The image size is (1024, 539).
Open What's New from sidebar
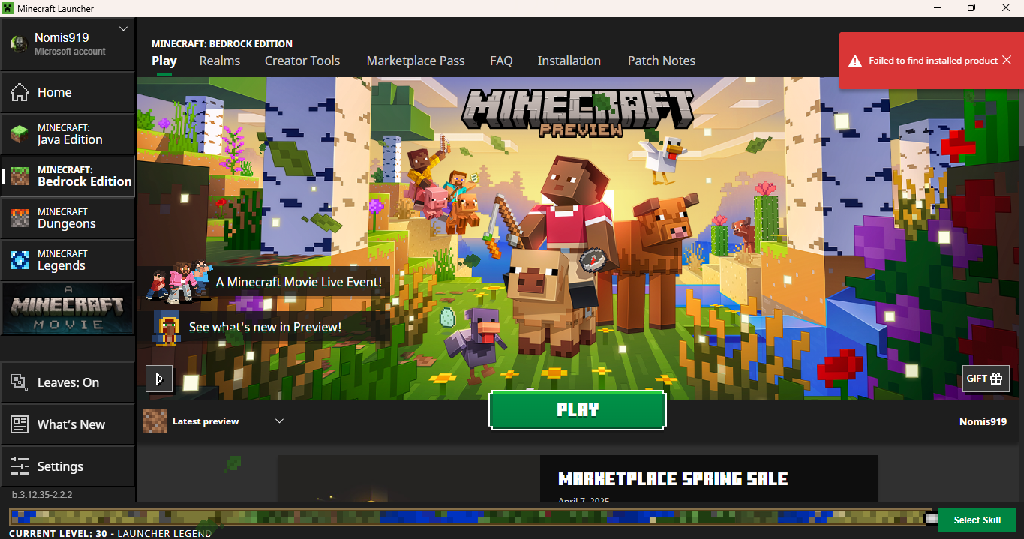[68, 424]
